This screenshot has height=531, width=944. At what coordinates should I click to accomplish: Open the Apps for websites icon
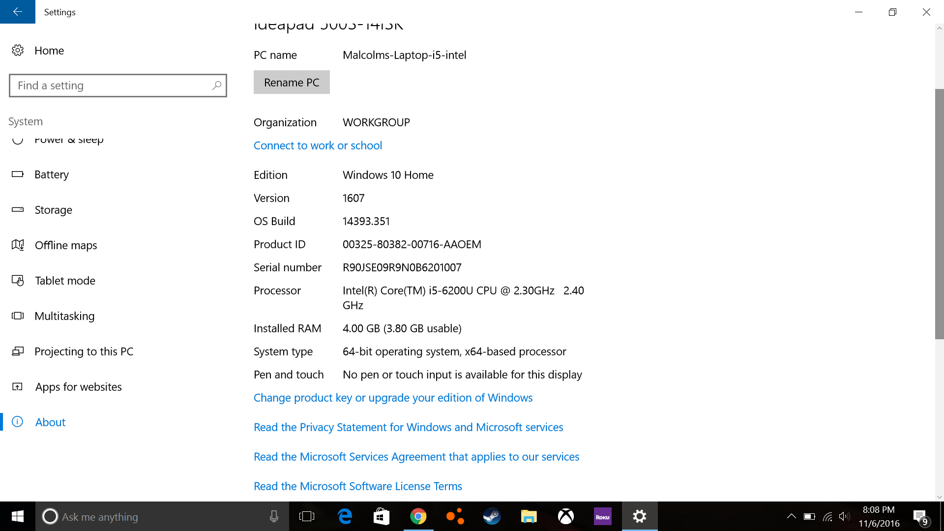[18, 386]
